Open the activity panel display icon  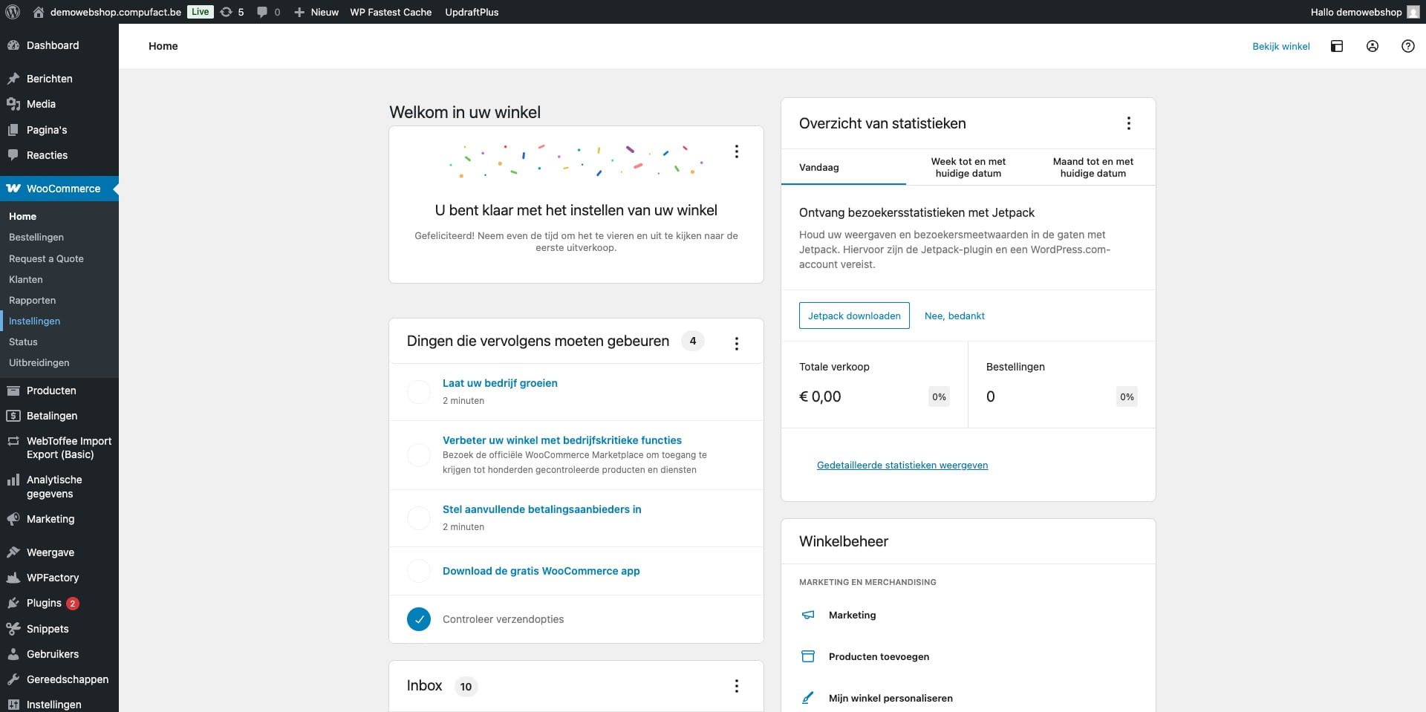[1337, 46]
